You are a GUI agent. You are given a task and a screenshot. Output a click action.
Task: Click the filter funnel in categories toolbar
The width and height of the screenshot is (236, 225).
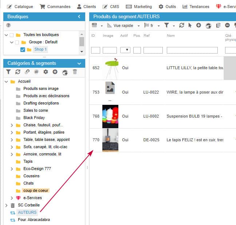pyautogui.click(x=9, y=72)
